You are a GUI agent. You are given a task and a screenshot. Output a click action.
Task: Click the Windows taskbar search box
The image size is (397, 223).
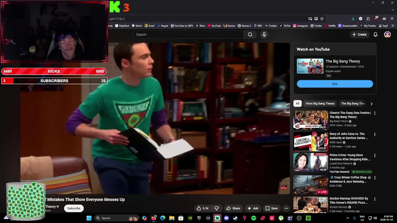(116, 218)
